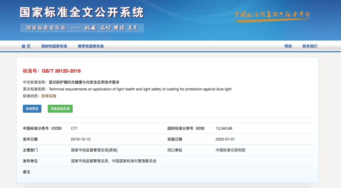Click the release date 2019-12-10

[81, 139]
